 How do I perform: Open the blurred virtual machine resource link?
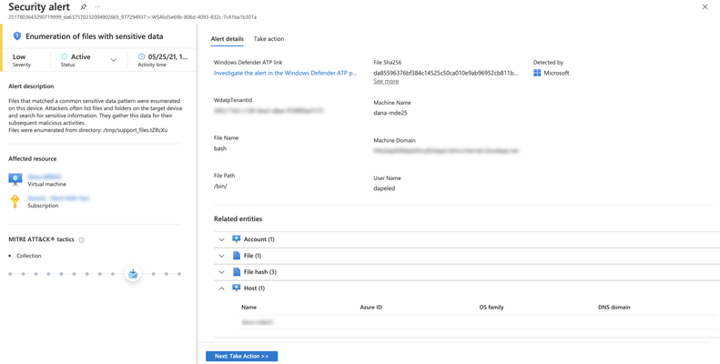point(44,177)
